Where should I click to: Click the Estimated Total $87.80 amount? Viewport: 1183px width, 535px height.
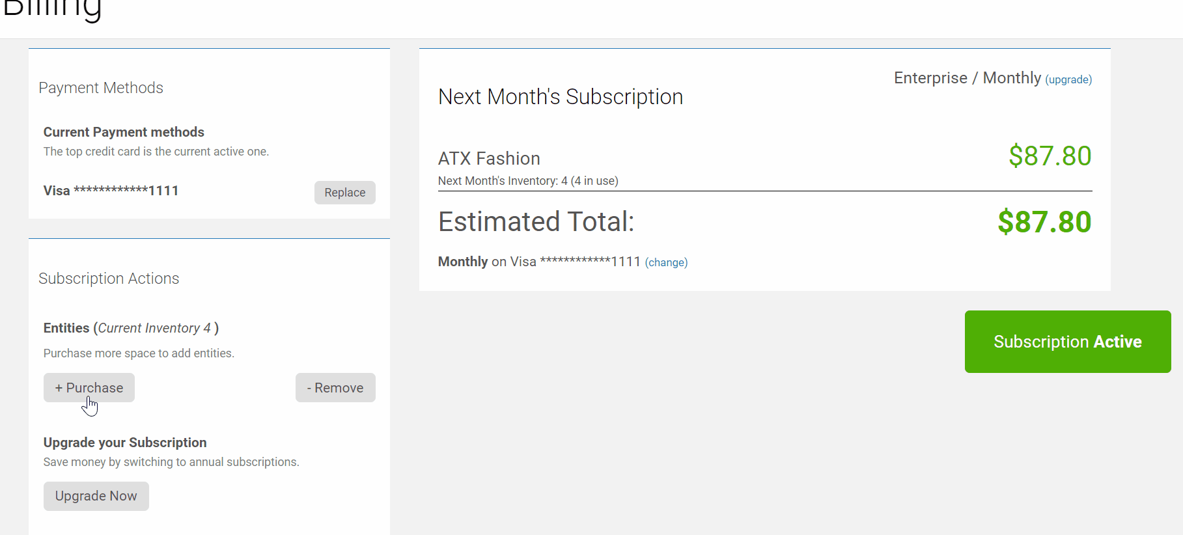tap(1044, 222)
